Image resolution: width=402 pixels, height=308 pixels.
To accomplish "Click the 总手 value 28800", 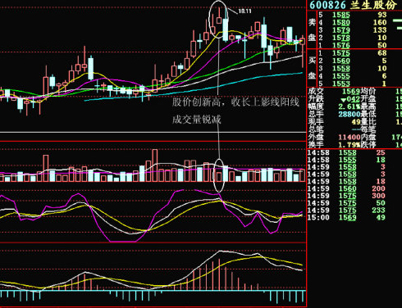I will [x=349, y=114].
